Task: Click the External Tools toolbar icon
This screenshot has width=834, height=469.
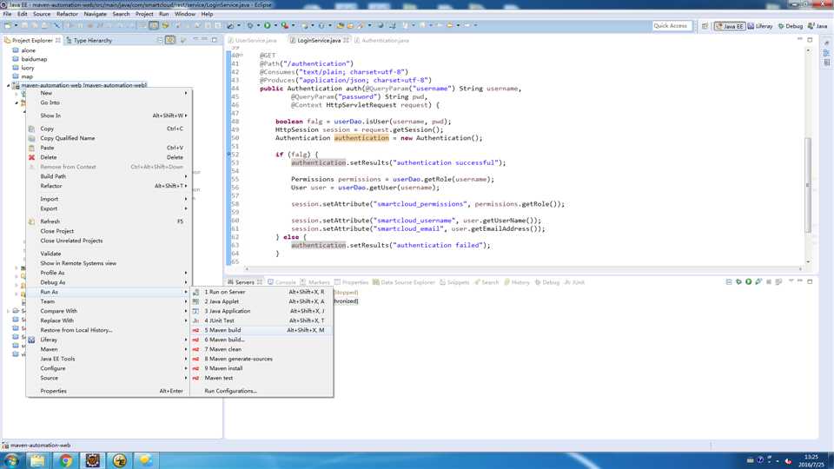Action: coord(285,25)
